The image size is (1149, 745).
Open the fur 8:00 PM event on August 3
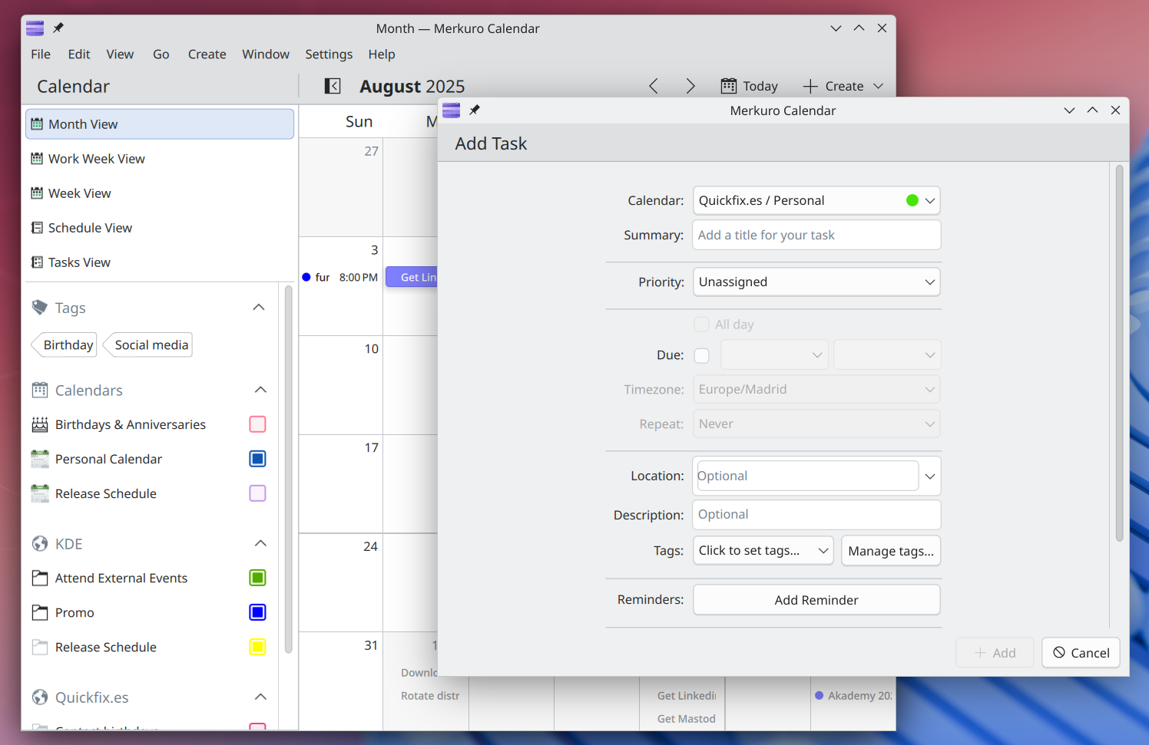coord(340,277)
